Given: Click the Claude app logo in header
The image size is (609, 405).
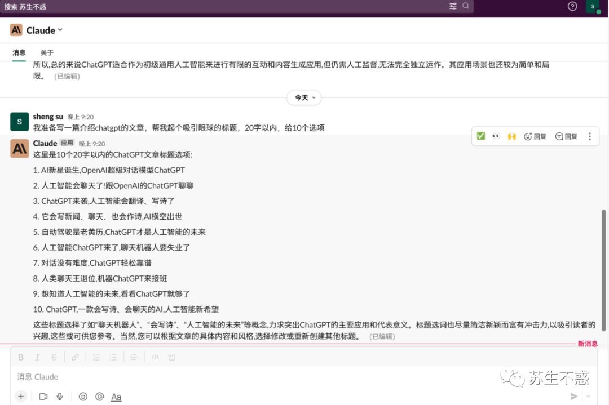Looking at the screenshot, I should [16, 30].
